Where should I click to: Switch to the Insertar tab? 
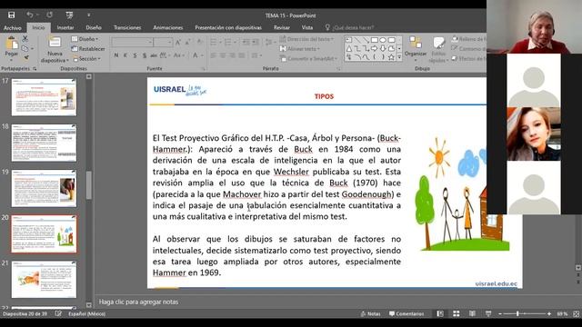coord(65,28)
